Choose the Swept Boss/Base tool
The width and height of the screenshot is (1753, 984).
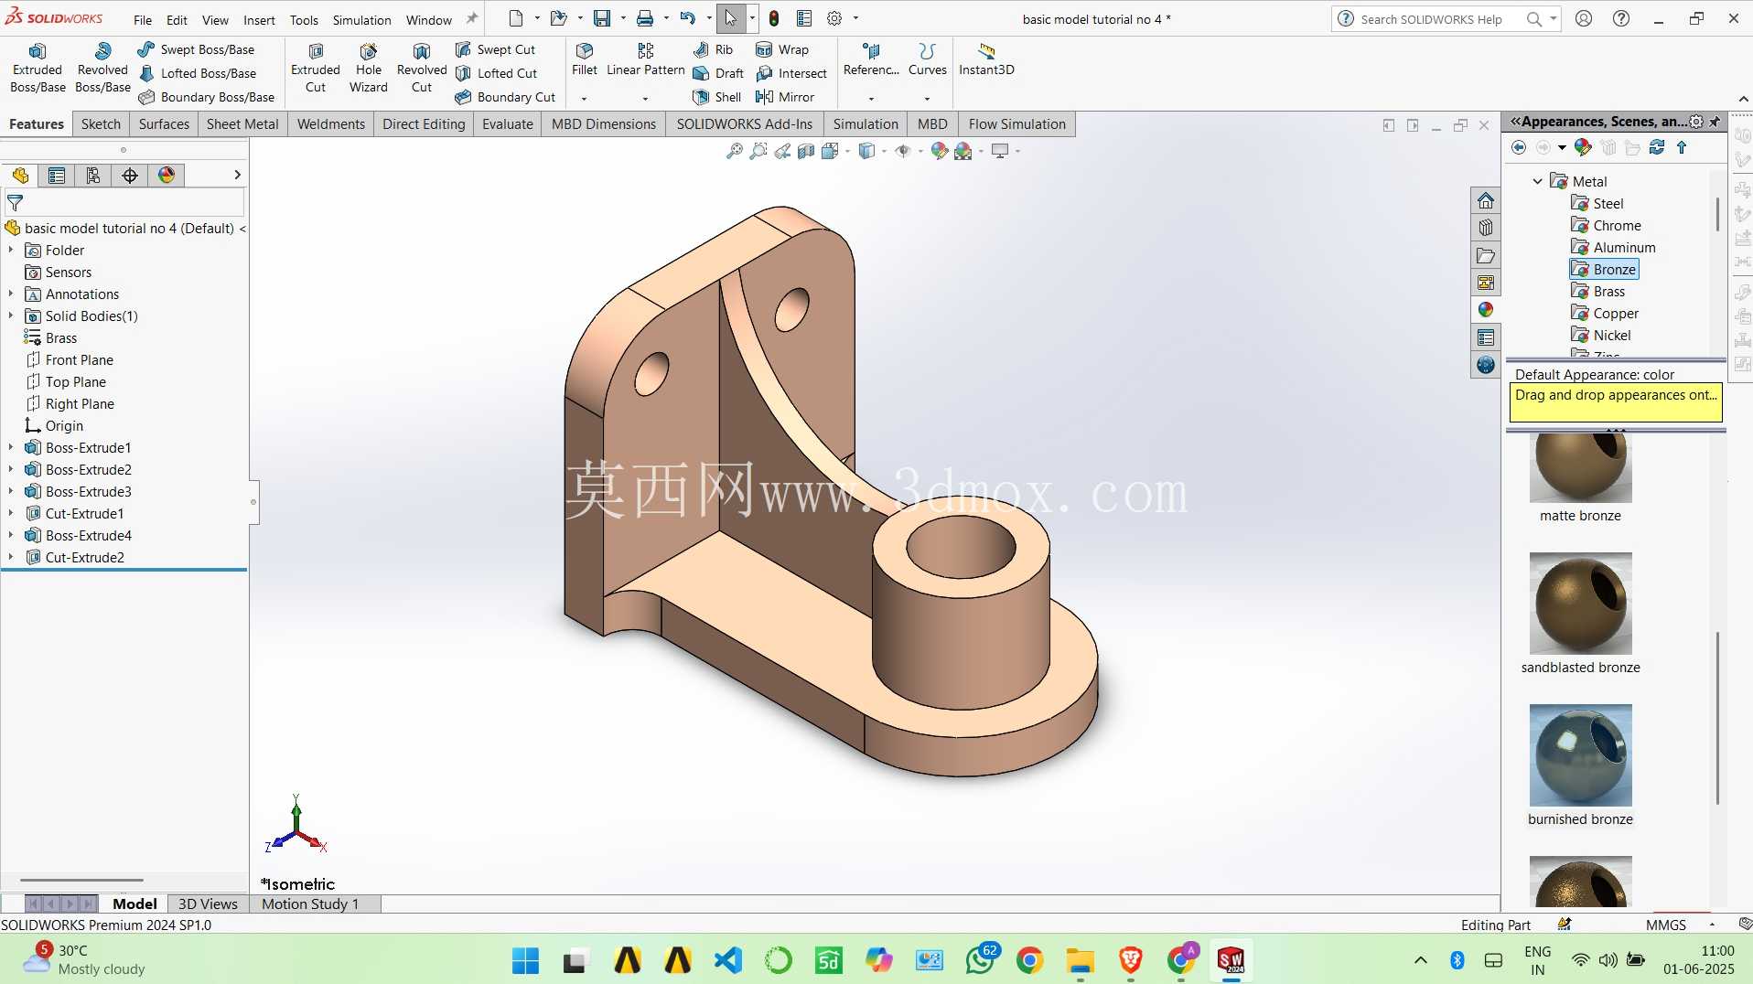click(x=197, y=49)
